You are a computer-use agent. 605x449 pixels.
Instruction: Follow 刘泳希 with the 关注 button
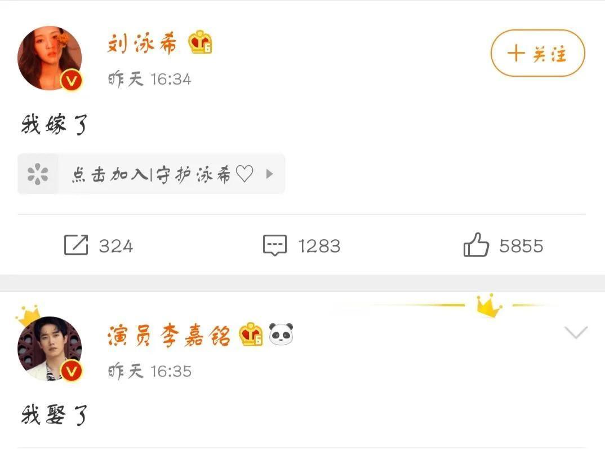[538, 53]
